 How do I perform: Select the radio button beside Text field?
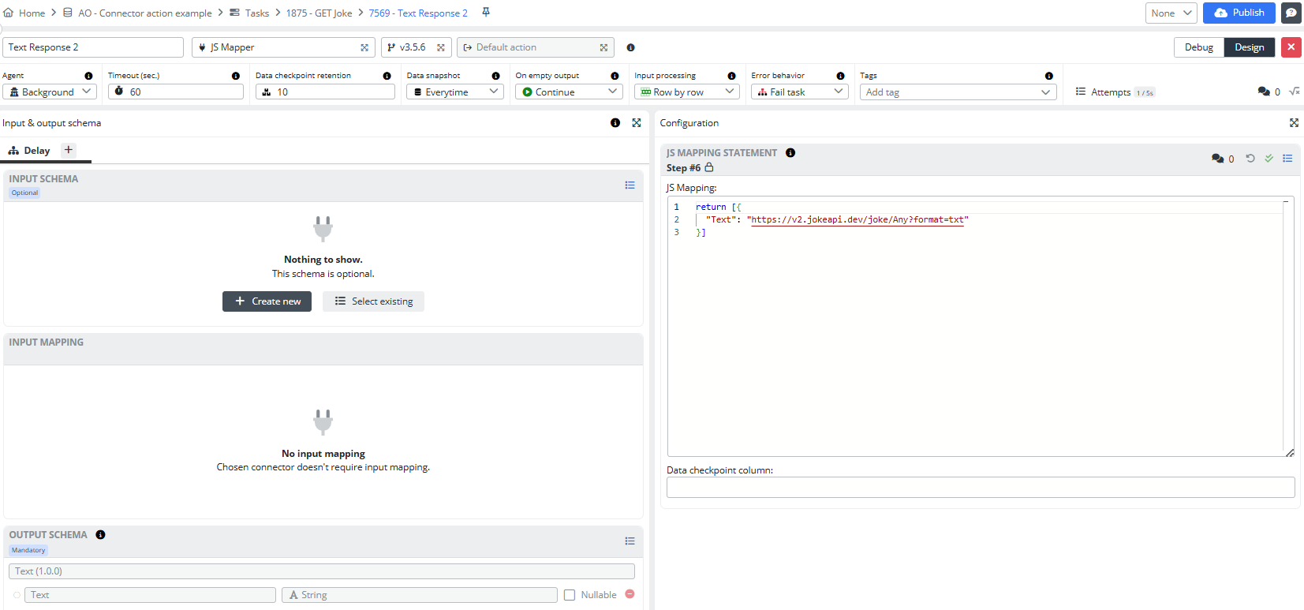(17, 595)
